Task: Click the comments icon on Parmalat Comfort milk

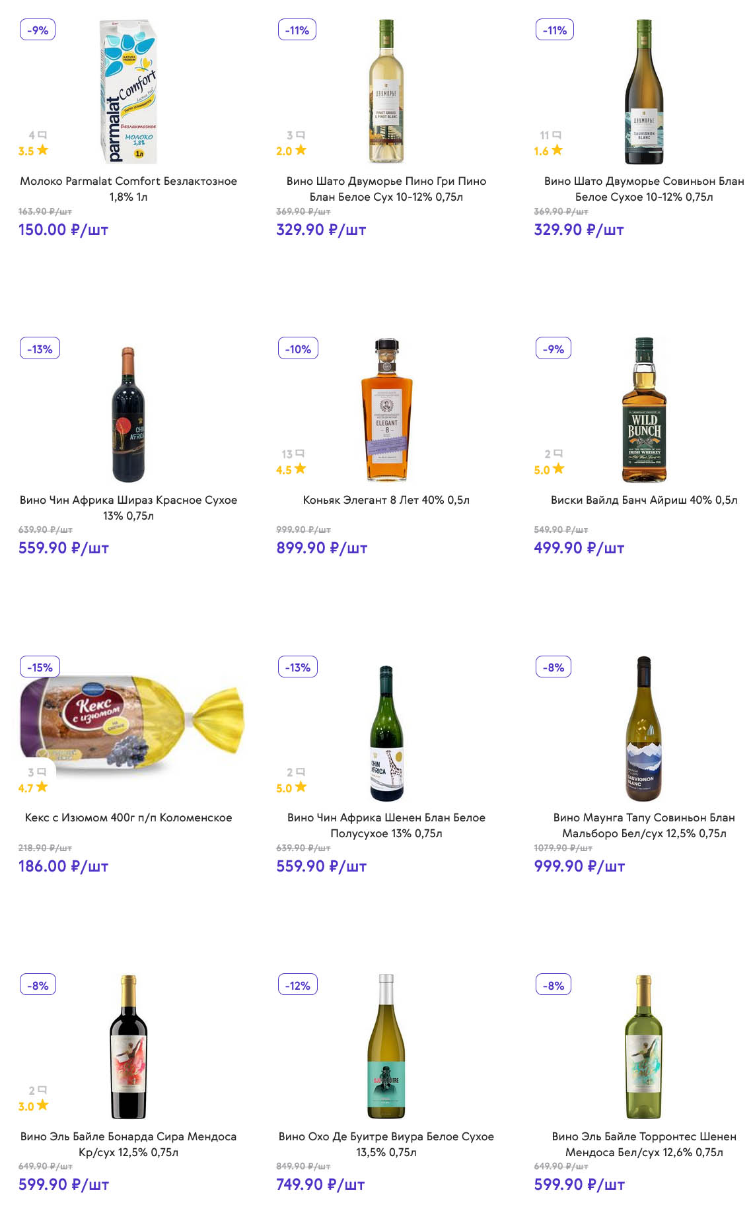Action: pos(42,135)
